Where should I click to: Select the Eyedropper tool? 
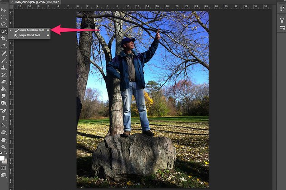pyautogui.click(x=3, y=45)
